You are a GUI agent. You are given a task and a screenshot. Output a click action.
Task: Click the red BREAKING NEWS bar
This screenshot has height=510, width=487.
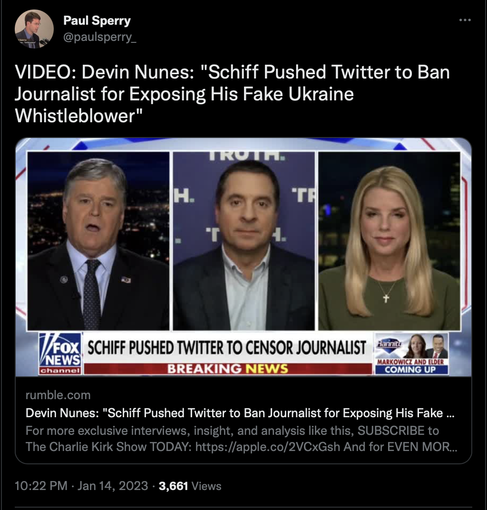click(x=228, y=369)
